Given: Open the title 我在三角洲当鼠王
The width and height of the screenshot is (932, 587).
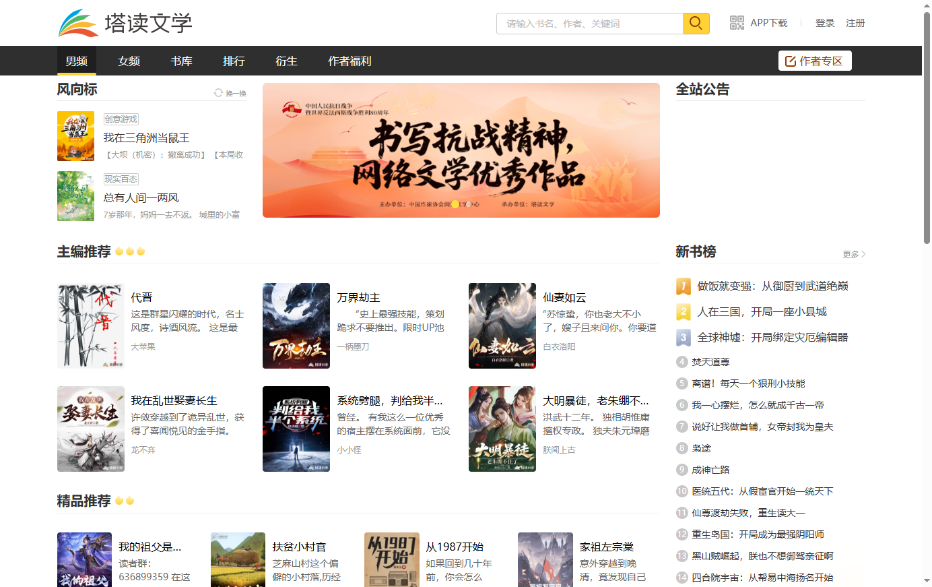Looking at the screenshot, I should 146,138.
